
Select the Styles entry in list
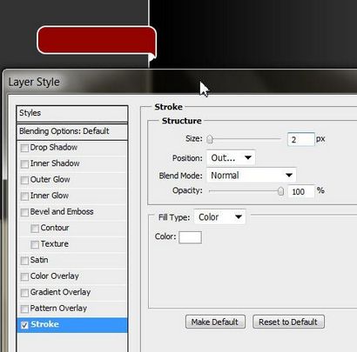click(x=72, y=113)
